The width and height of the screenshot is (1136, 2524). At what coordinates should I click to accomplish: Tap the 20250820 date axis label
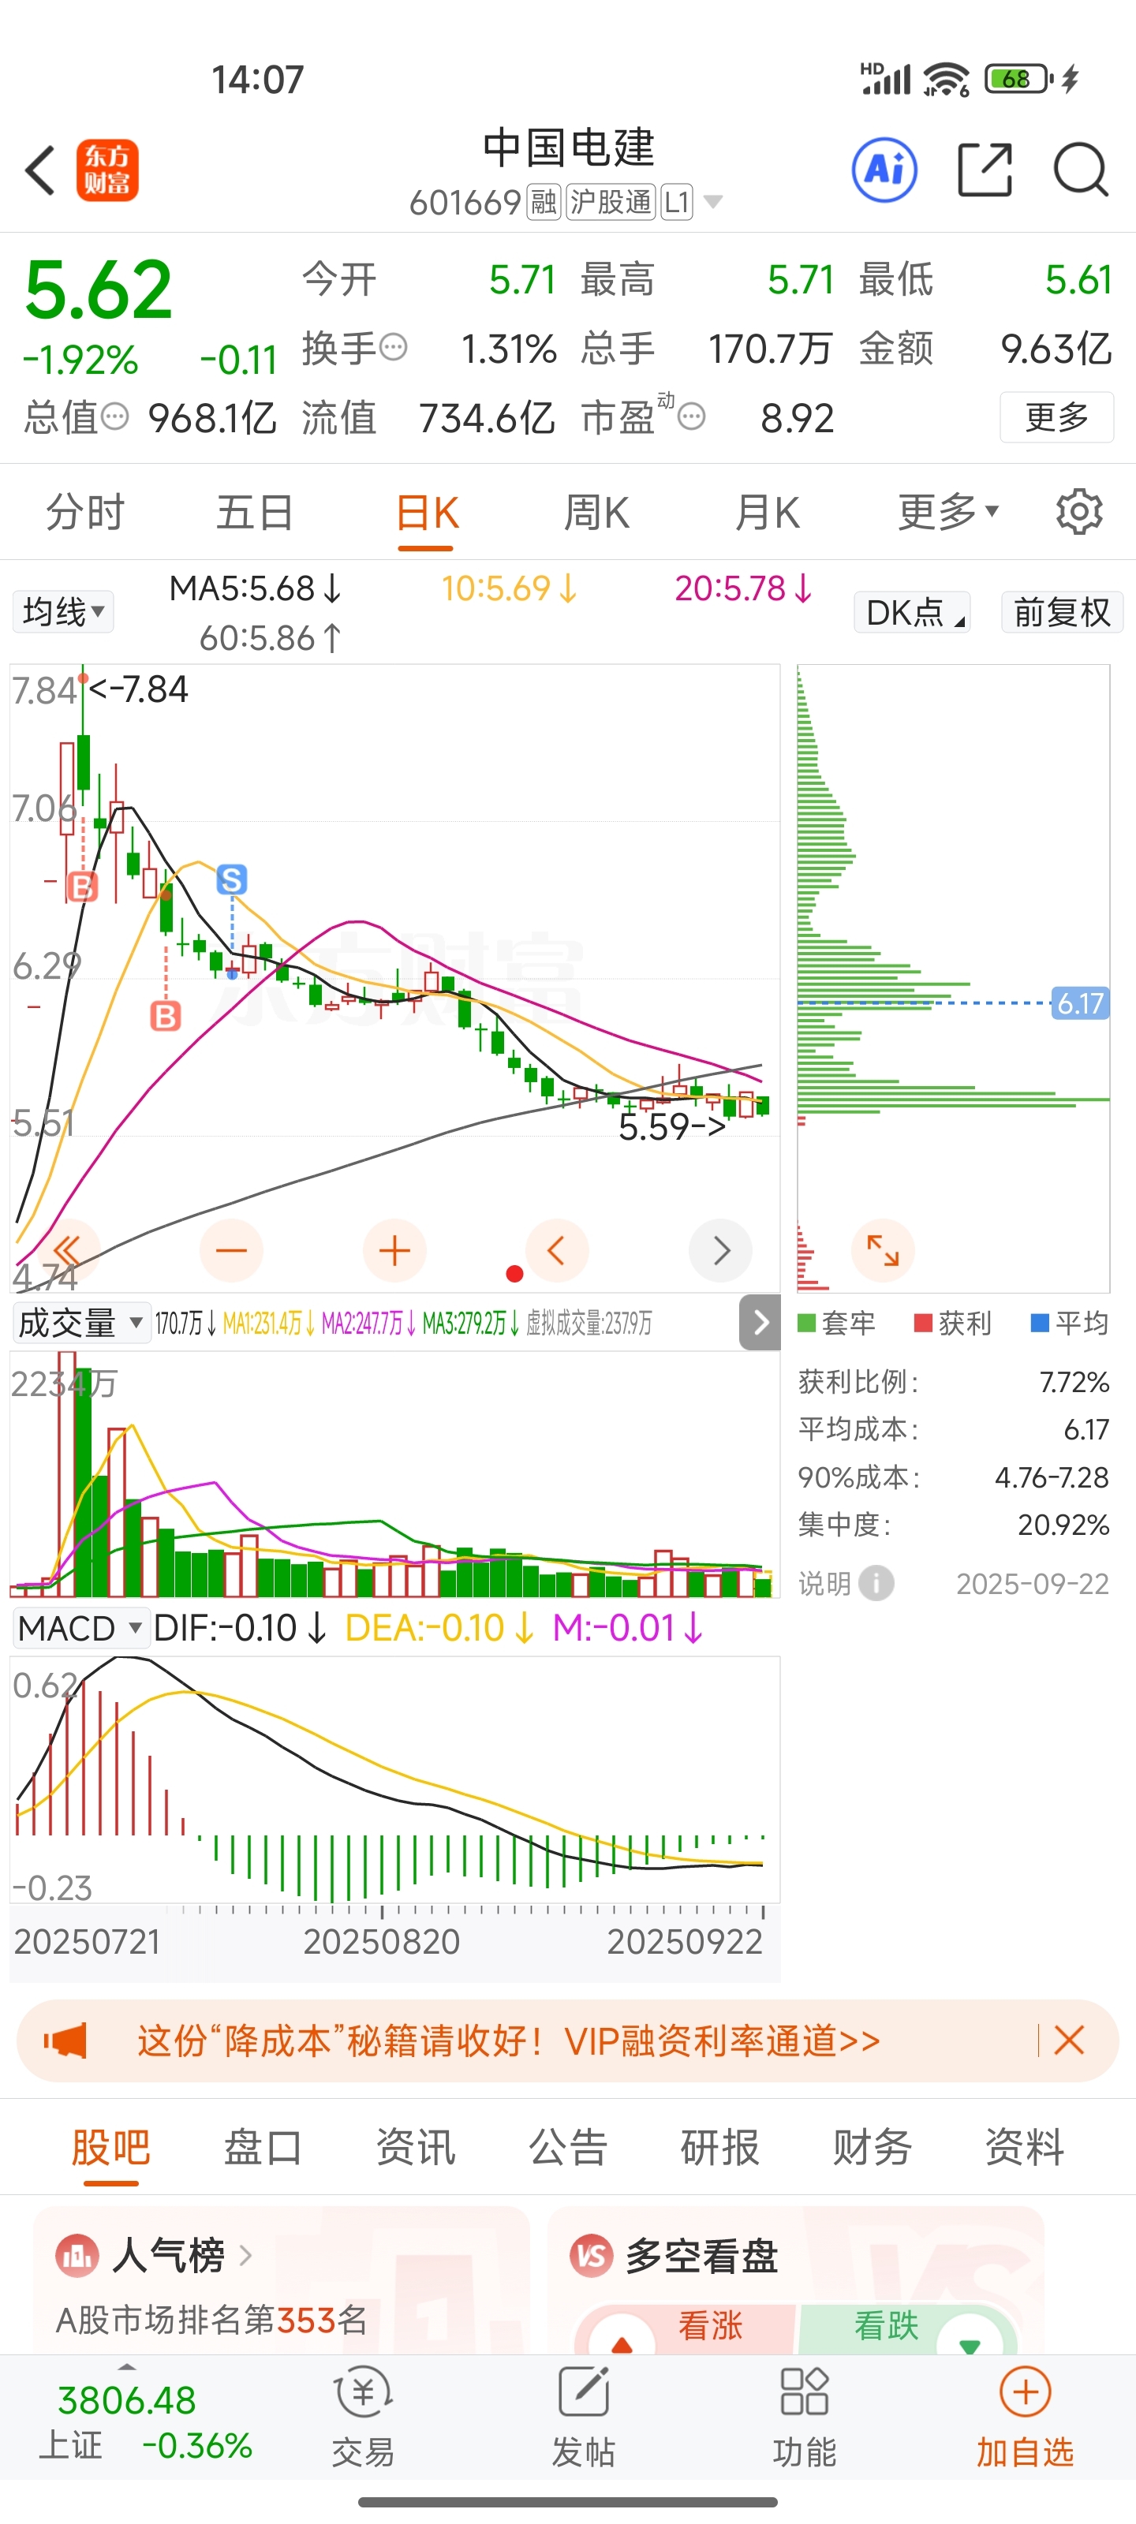click(381, 1940)
